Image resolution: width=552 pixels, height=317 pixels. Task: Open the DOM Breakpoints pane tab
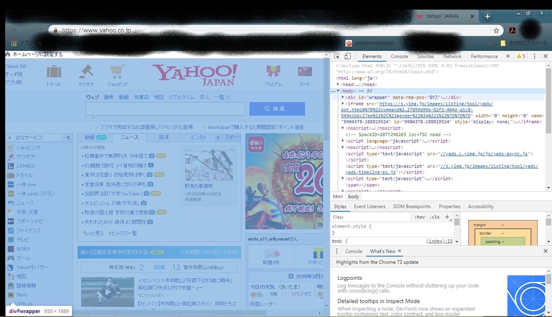click(x=412, y=207)
